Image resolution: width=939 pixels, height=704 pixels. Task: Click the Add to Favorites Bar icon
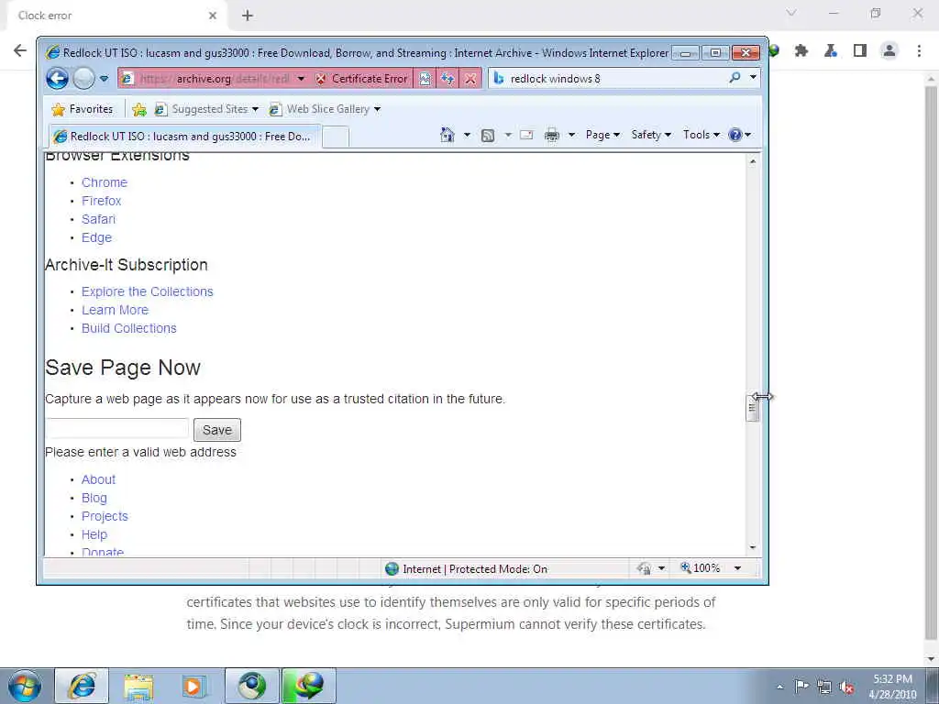(x=139, y=109)
